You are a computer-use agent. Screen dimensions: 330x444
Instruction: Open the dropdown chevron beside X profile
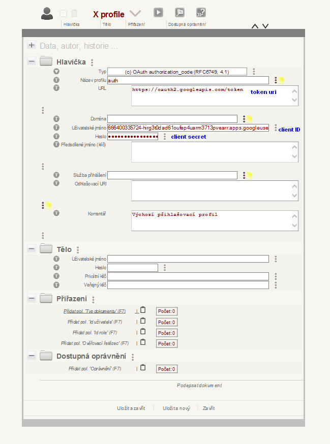[135, 14]
